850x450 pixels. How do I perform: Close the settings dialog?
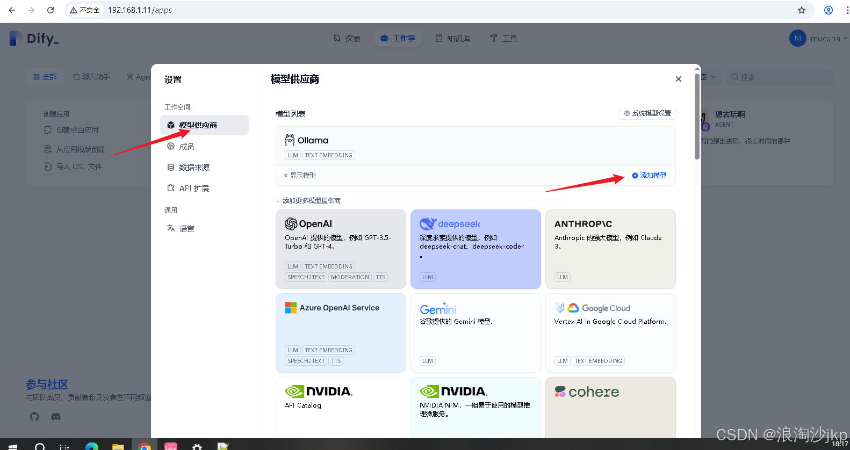[x=679, y=79]
